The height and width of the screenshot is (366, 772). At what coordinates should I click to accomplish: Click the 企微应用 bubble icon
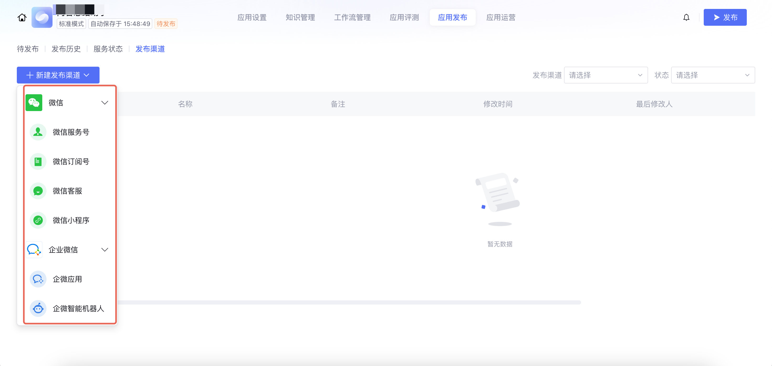[x=38, y=279]
